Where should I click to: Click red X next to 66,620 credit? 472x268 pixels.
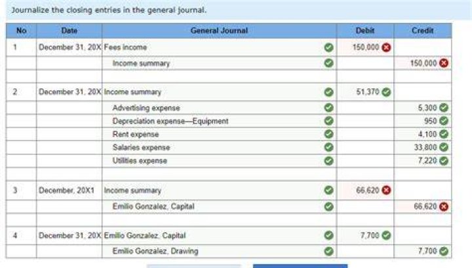click(x=444, y=207)
